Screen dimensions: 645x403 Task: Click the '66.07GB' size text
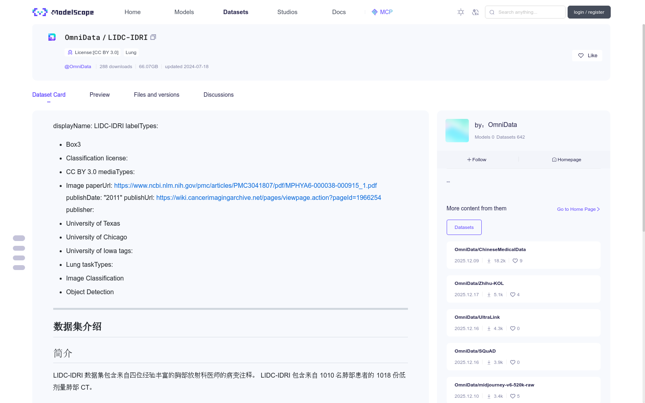(148, 66)
